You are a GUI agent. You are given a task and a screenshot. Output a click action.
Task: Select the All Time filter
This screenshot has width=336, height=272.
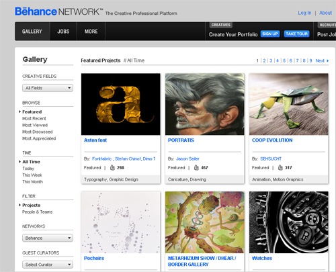31,162
